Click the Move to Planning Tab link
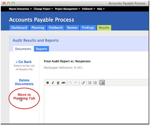The width and height of the screenshot is (150, 125). [24, 96]
